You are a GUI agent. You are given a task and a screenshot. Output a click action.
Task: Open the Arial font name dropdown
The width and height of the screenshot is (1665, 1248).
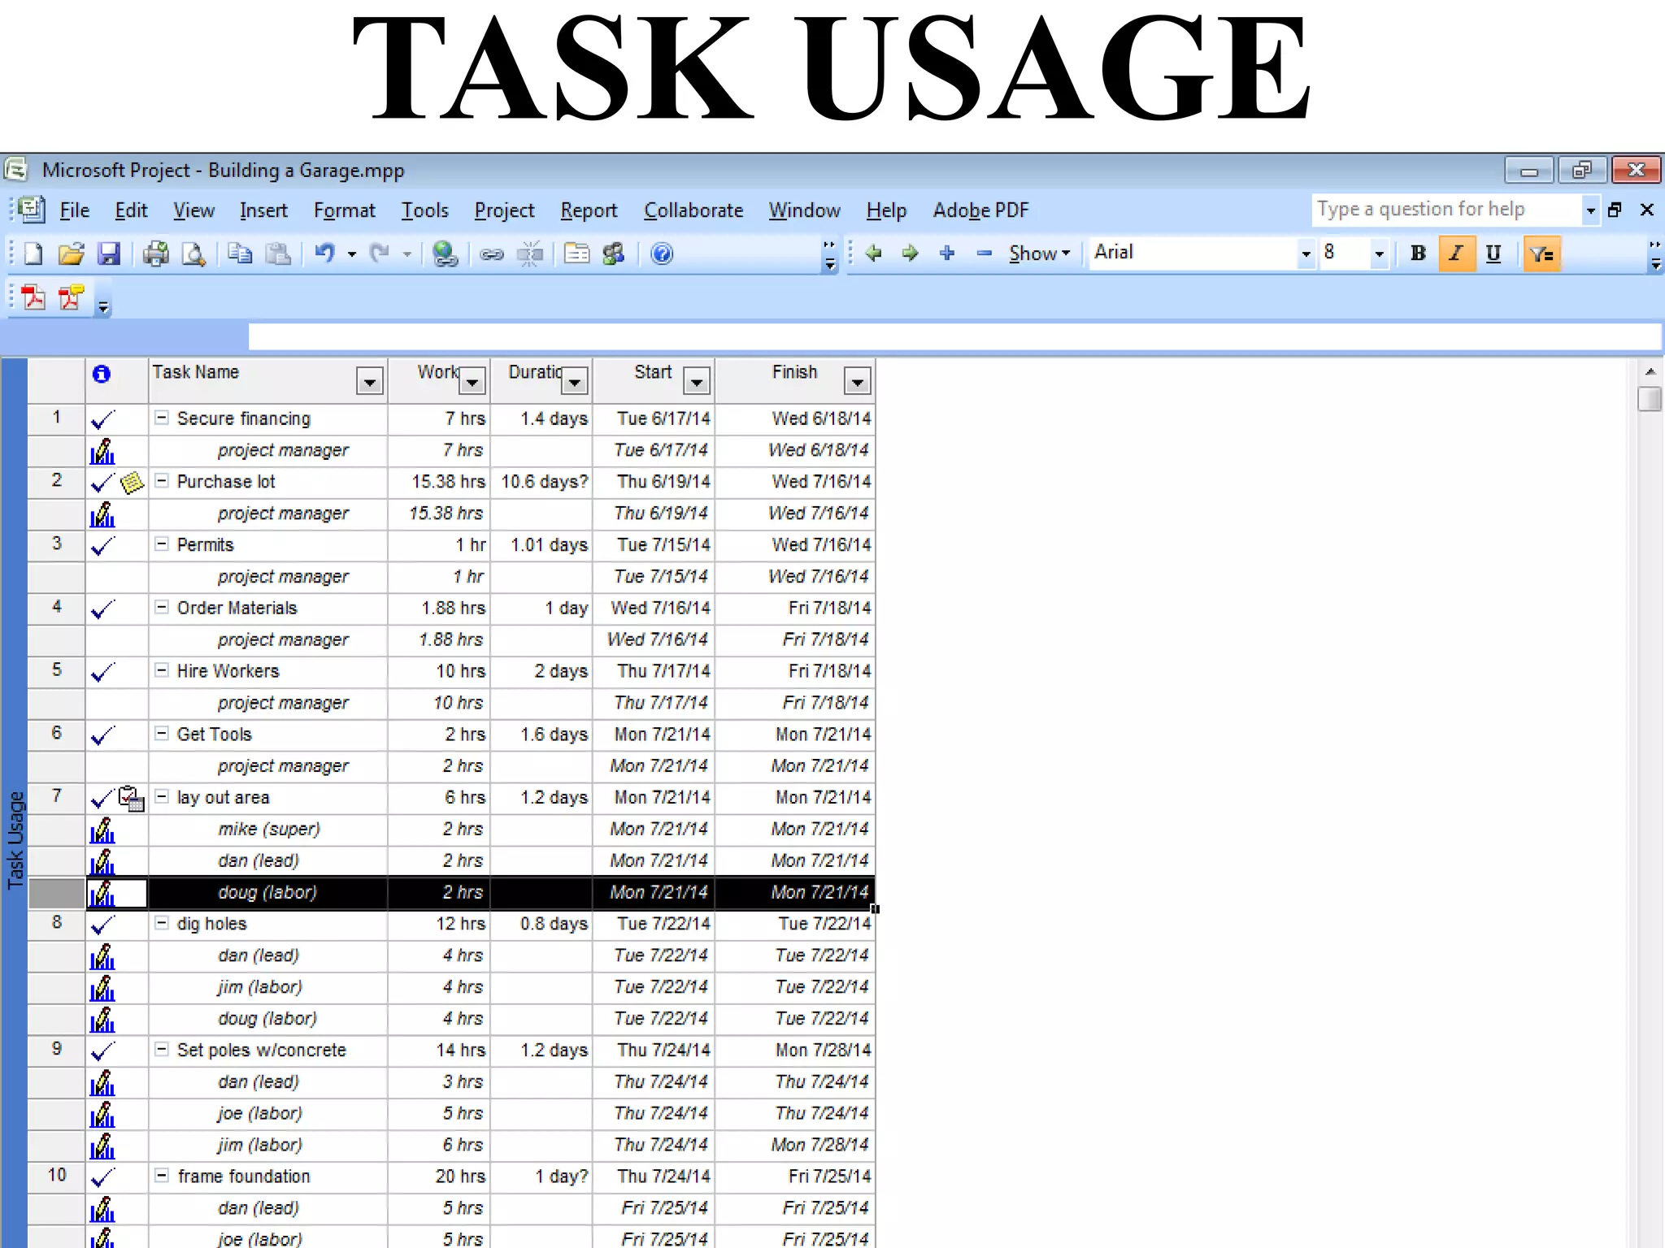point(1306,253)
